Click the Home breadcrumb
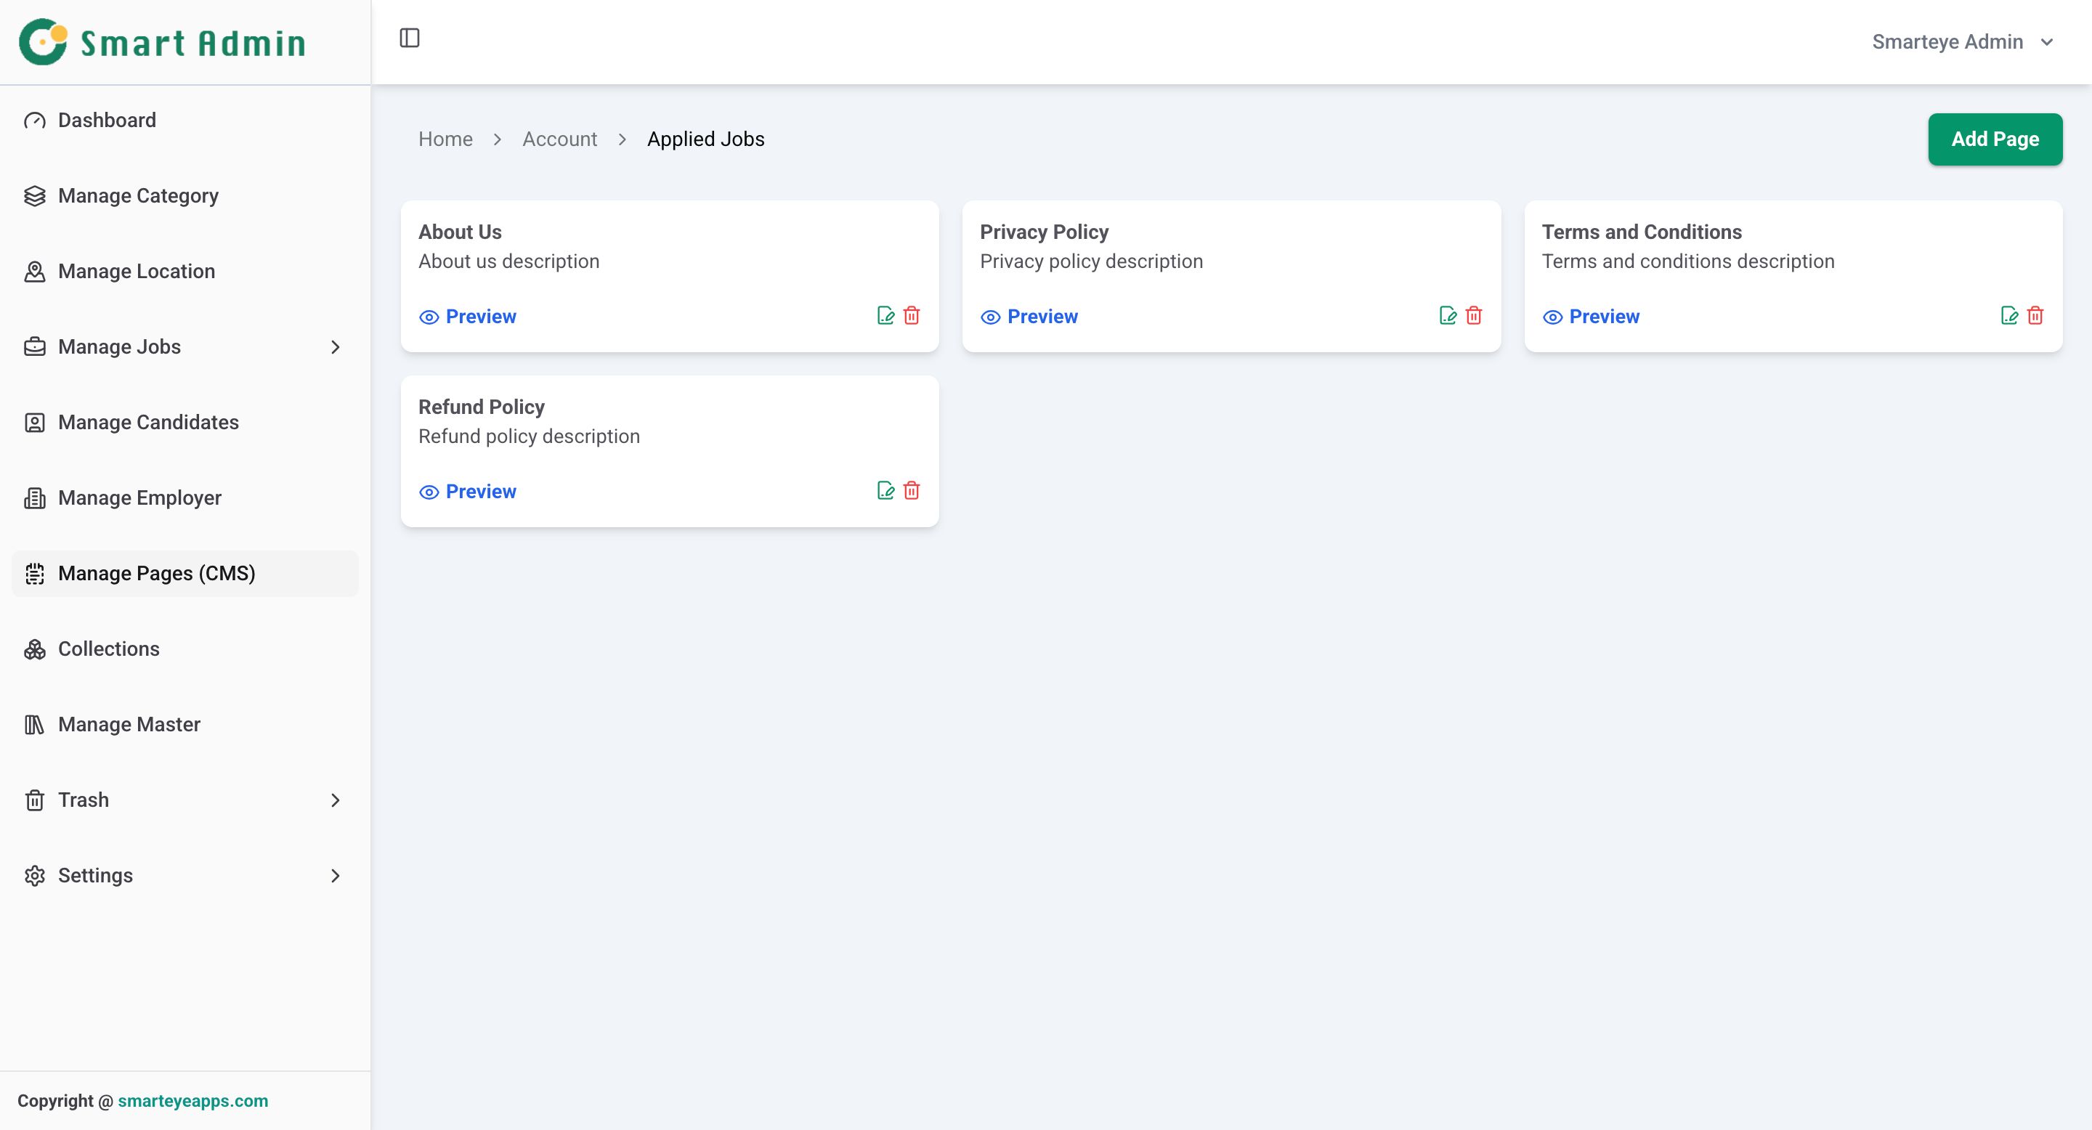This screenshot has width=2092, height=1130. coord(445,139)
